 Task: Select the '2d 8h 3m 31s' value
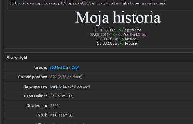point(61,96)
